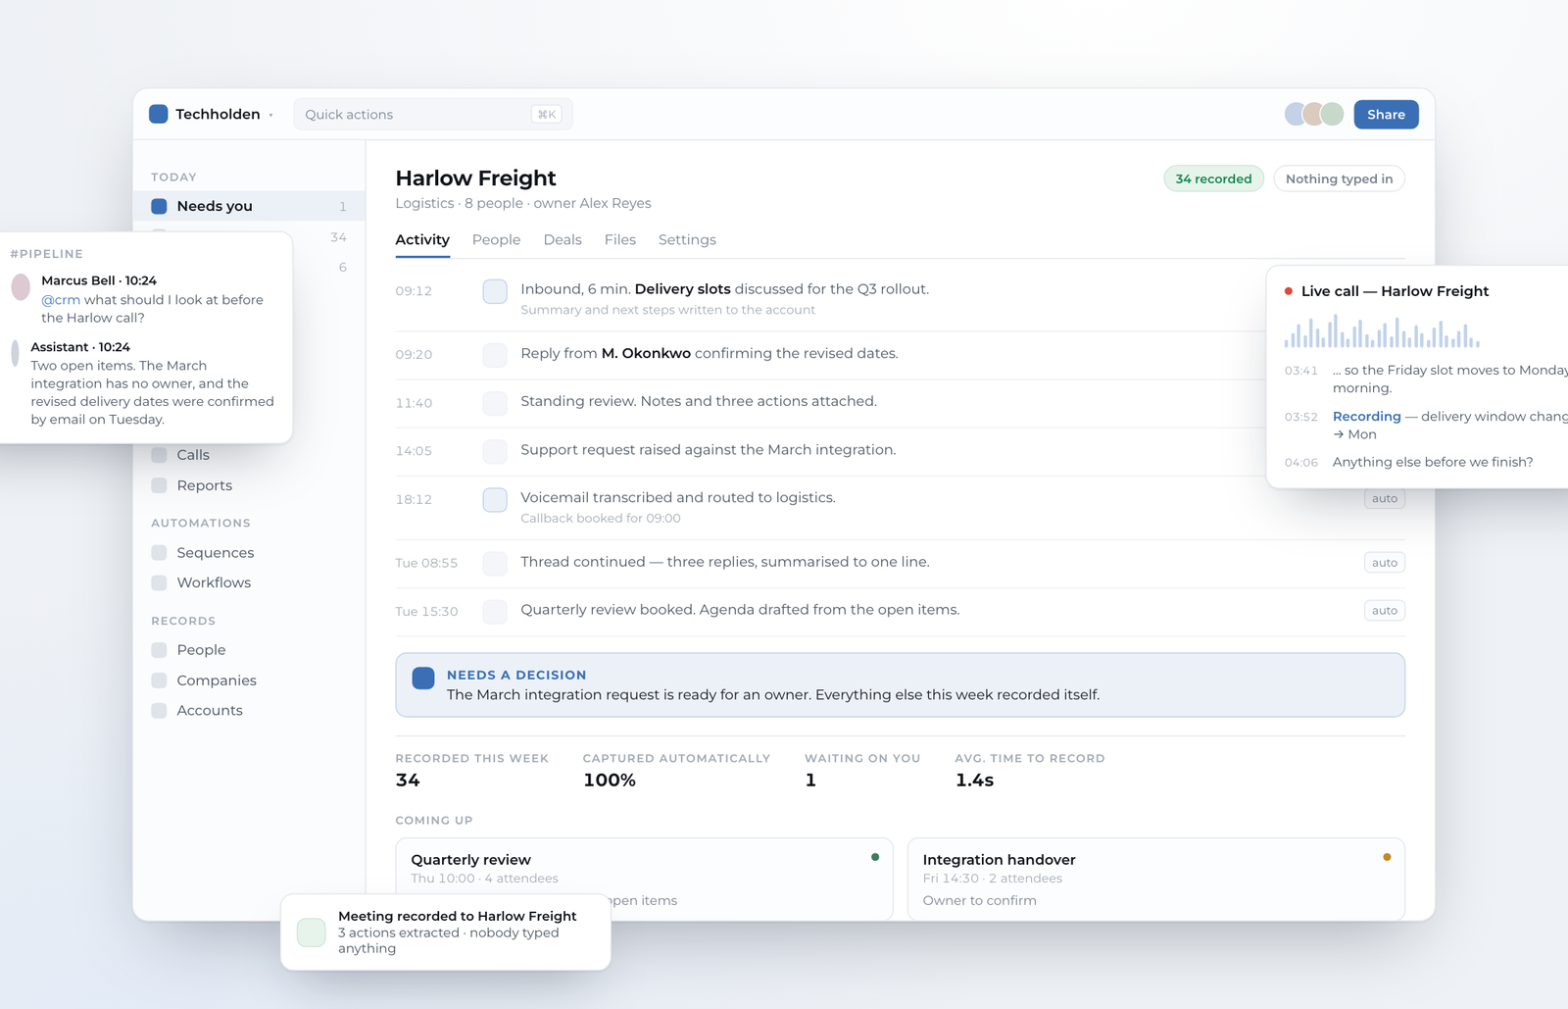Click the Nothing typed in badge
Image resolution: width=1568 pixels, height=1009 pixels.
coord(1339,178)
